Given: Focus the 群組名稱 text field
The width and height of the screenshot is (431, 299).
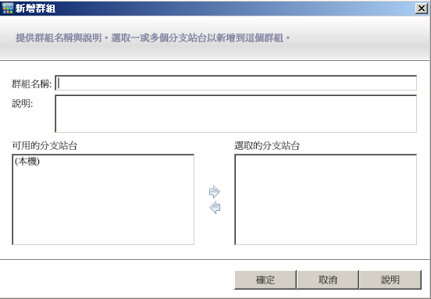Looking at the screenshot, I should pos(236,83).
